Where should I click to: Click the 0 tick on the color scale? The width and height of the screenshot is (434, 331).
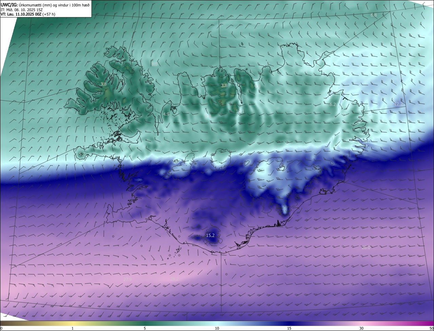point(1,328)
